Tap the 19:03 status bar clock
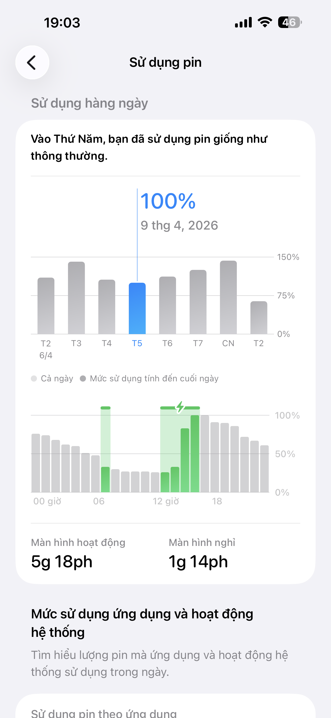This screenshot has height=718, width=331. [x=62, y=23]
